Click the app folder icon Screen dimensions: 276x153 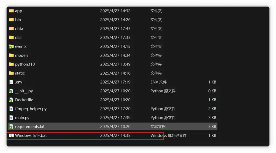click(11, 11)
